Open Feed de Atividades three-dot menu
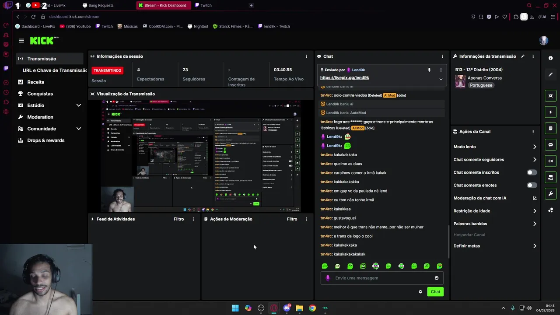 tap(193, 219)
